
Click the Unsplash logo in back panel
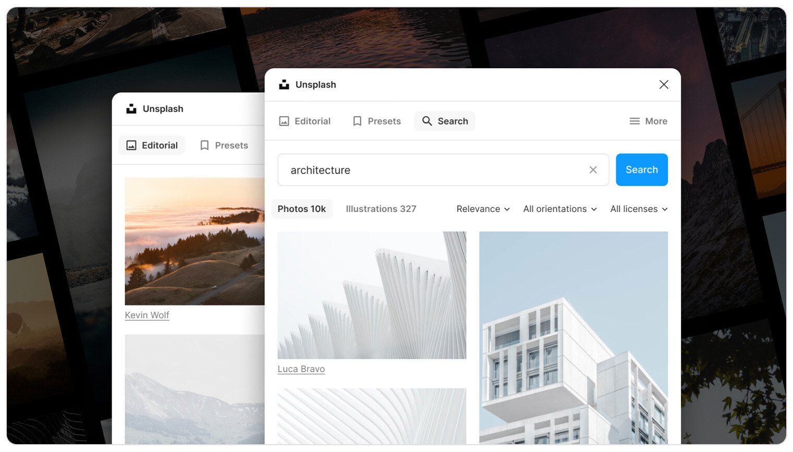point(131,109)
